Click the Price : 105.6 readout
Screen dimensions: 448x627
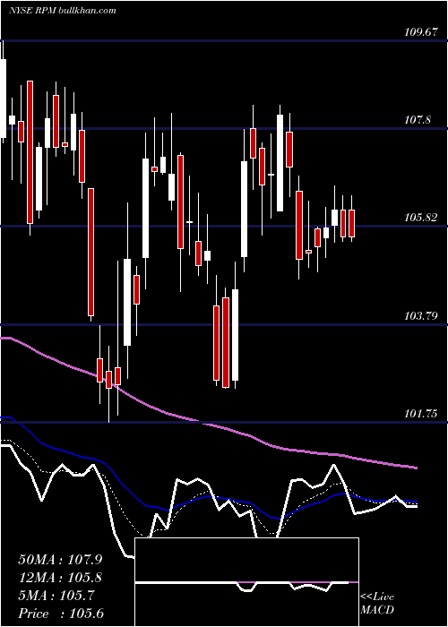(61, 614)
